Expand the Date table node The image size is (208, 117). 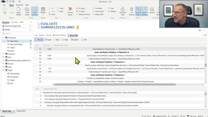coord(3,57)
